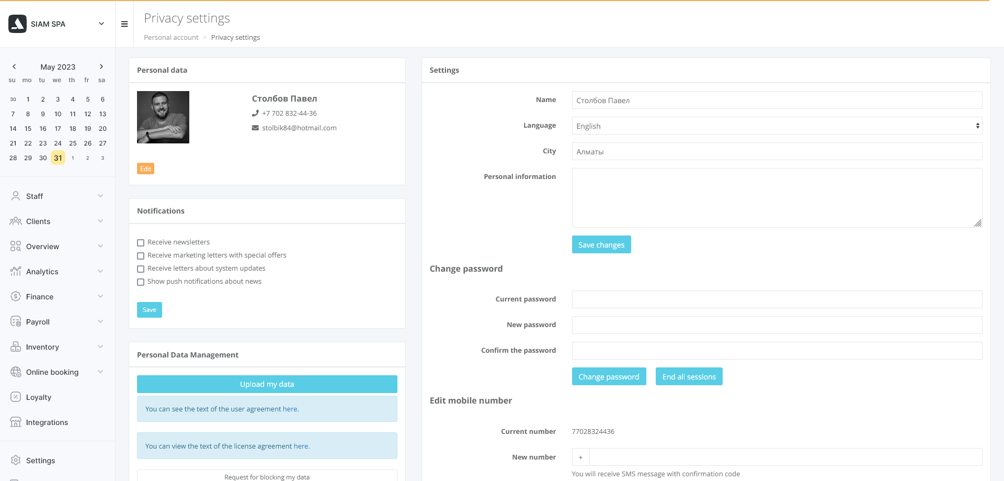This screenshot has height=481, width=1004.
Task: Click the Upload my data button
Action: (267, 384)
